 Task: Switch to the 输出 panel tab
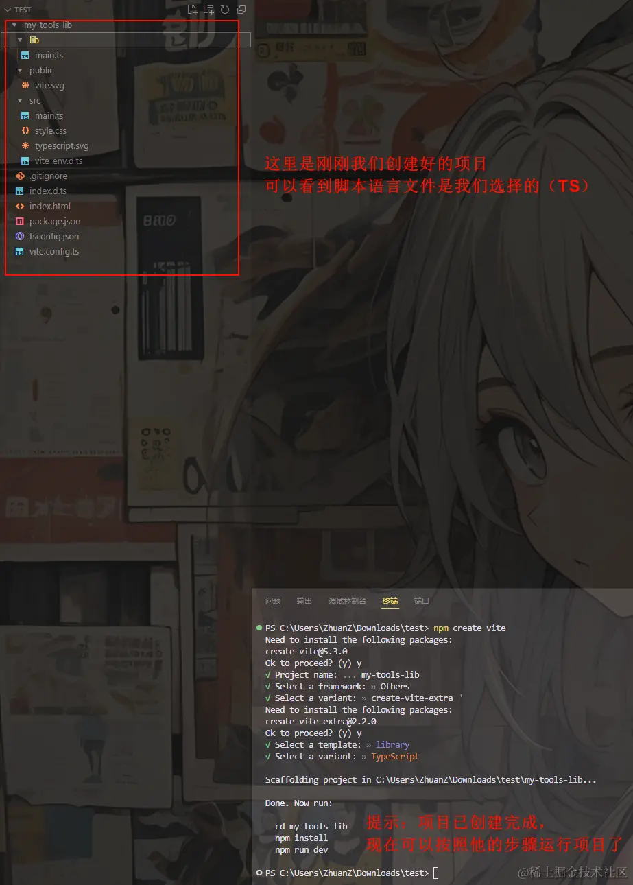[x=304, y=601]
